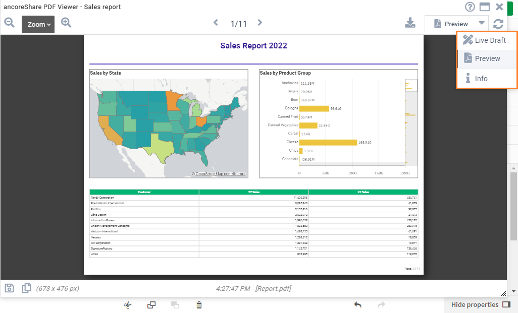Click the Bologna bar in the chart
This screenshot has height=313, width=518.
click(x=314, y=108)
